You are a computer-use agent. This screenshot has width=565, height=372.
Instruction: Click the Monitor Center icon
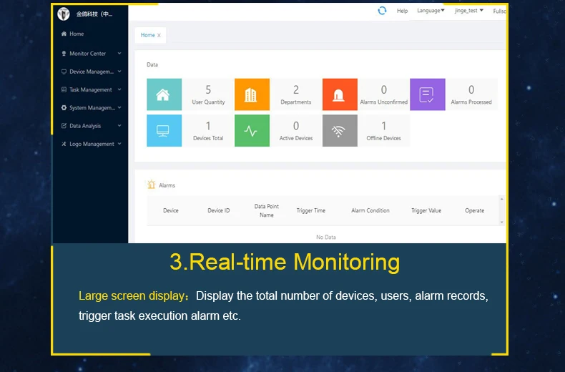pyautogui.click(x=64, y=54)
